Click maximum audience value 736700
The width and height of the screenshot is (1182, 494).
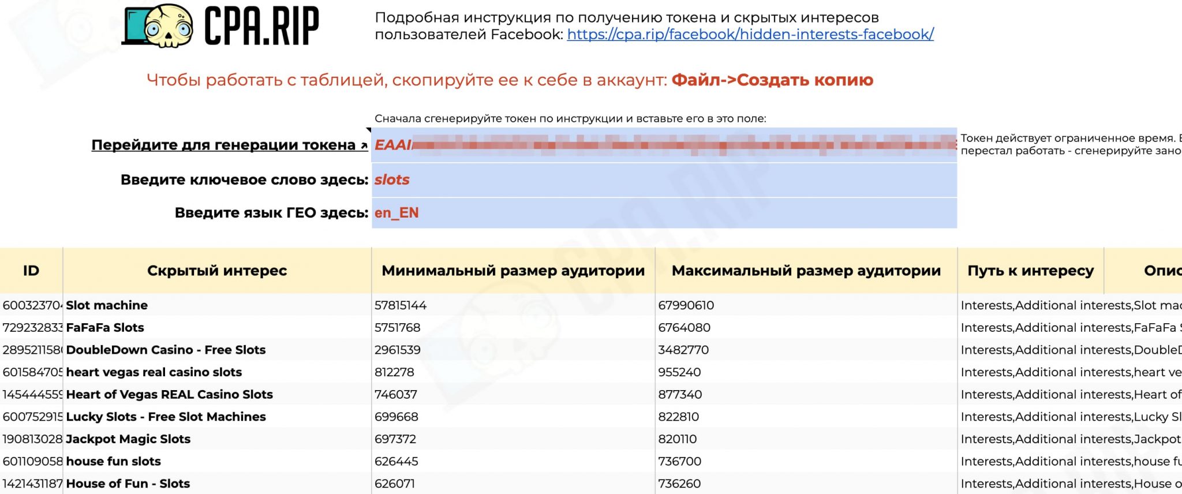coord(679,462)
